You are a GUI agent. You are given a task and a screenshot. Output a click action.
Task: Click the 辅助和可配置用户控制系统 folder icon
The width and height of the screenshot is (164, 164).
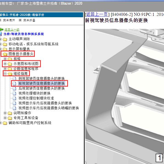5,123
